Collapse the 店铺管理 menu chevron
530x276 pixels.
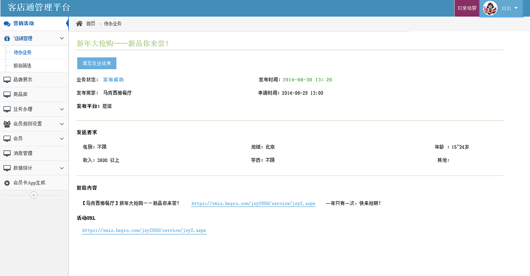[x=62, y=38]
